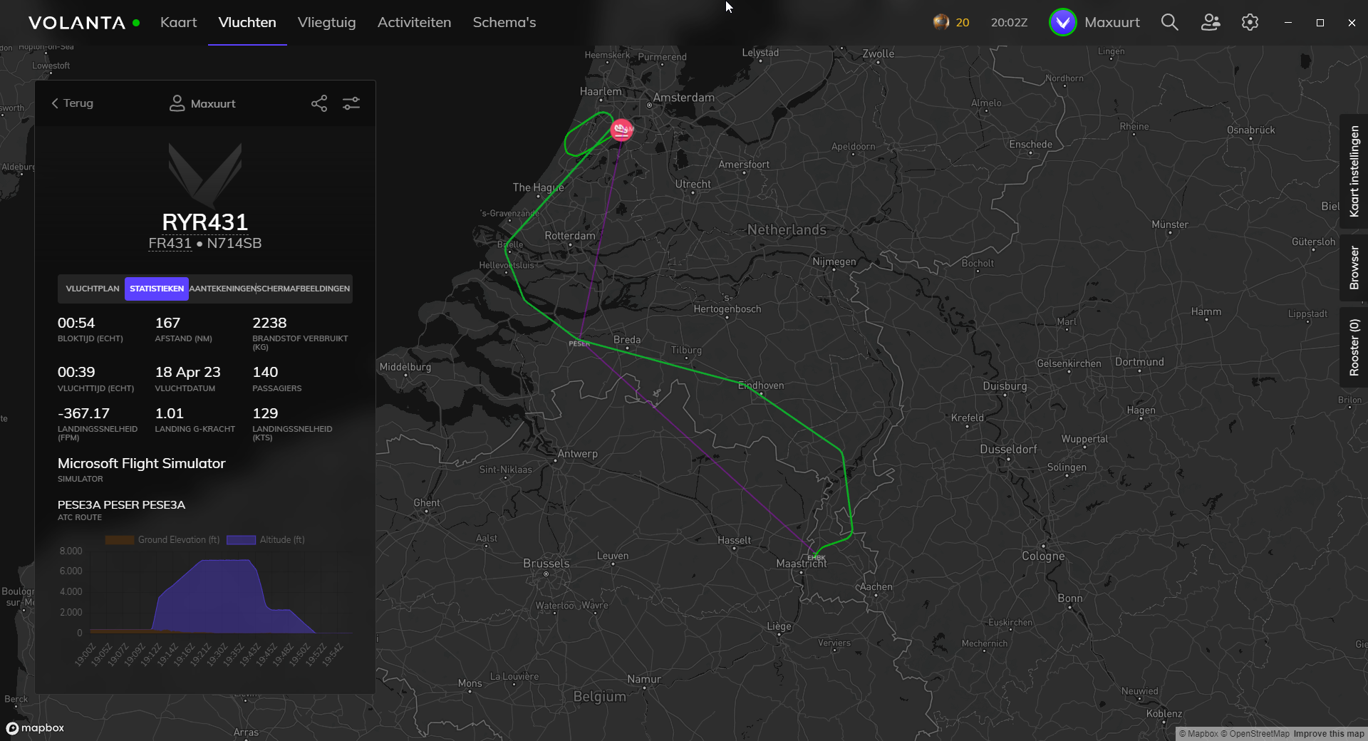Screen dimensions: 1368x741
Task: Open the Aantekeningen tab
Action: [x=222, y=289]
